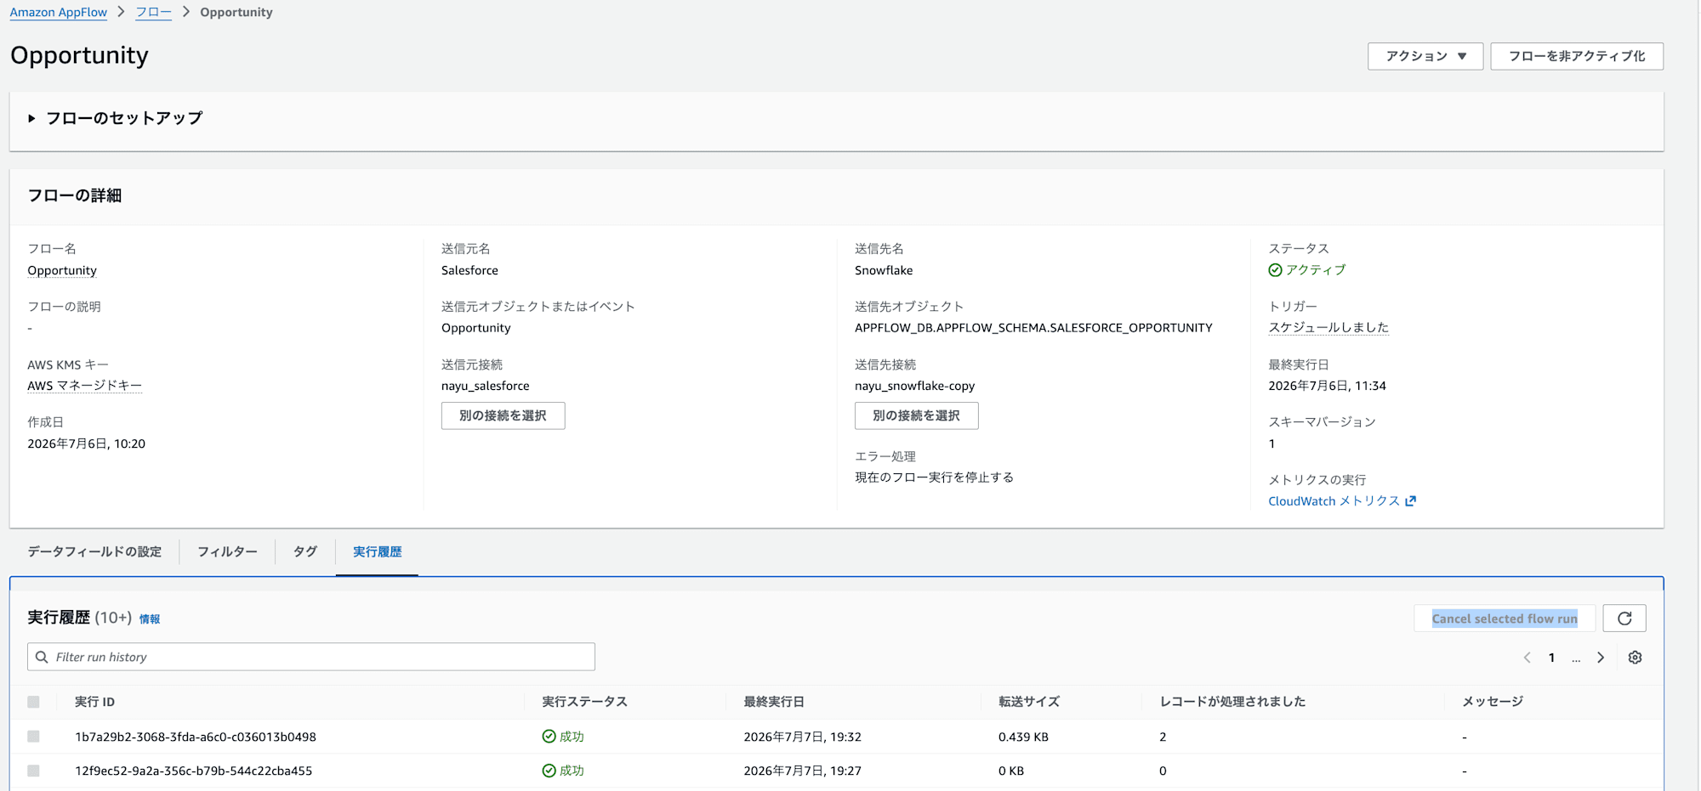Click run ID 12f9ec52-9a2a-356c-b79b-544c22cba455
The width and height of the screenshot is (1701, 791).
[194, 771]
